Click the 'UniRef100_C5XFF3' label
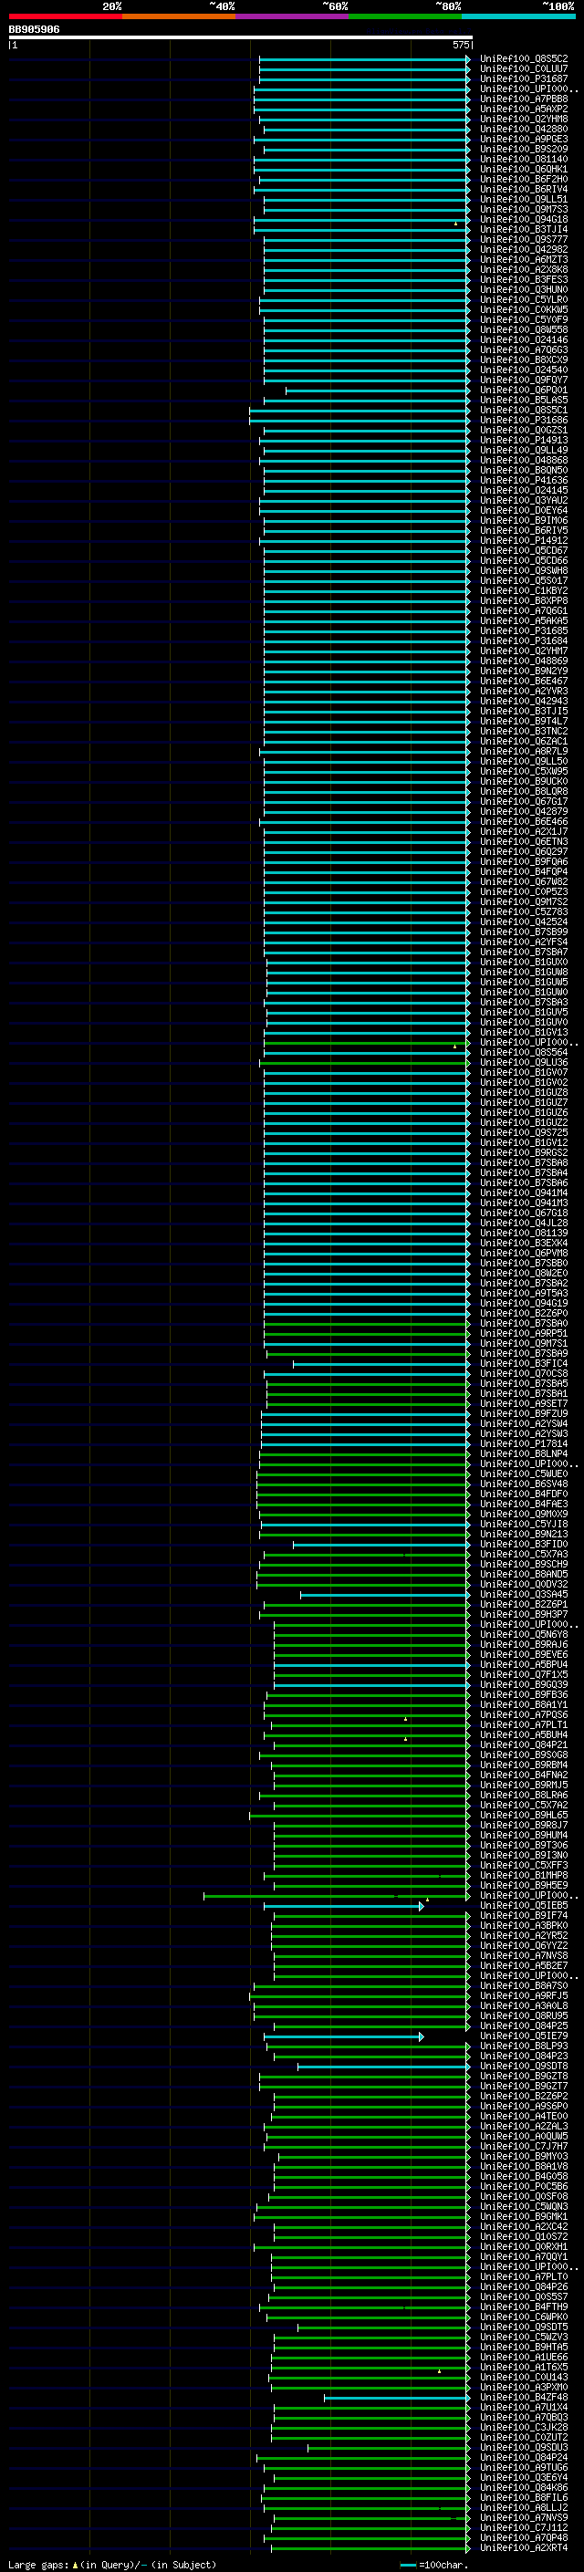Screen dimensions: 584x2572 pyautogui.click(x=524, y=1865)
